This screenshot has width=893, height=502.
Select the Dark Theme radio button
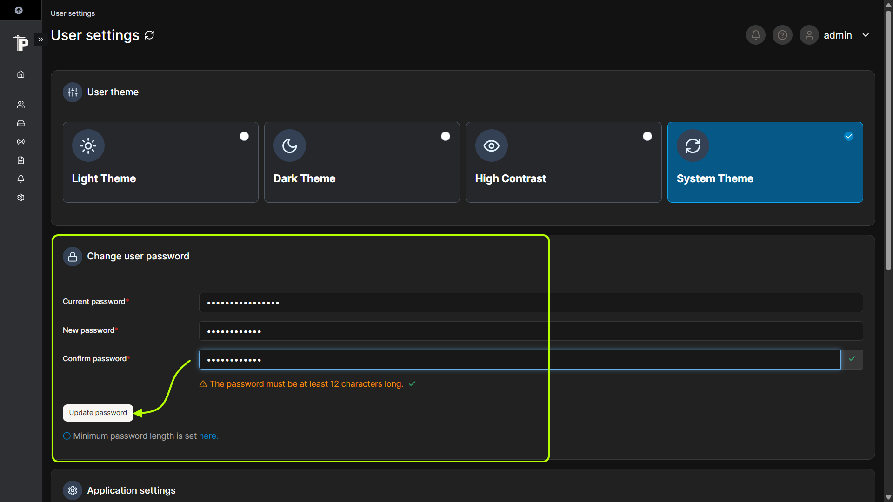446,136
